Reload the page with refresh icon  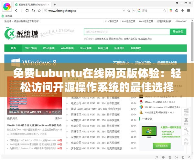coord(27,11)
